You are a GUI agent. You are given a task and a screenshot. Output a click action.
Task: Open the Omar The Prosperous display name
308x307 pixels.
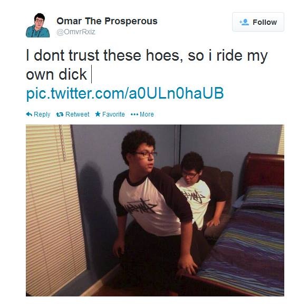coord(107,21)
